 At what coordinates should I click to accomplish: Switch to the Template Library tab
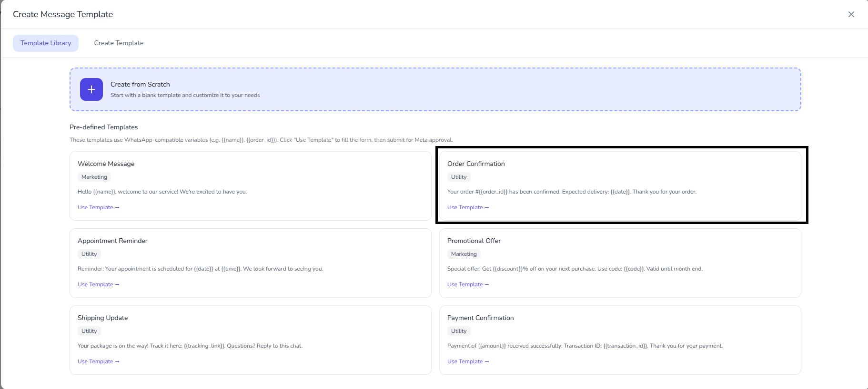pos(46,43)
